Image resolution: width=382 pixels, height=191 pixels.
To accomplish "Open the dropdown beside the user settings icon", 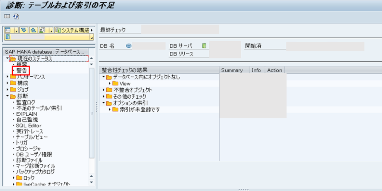I will coord(51,31).
